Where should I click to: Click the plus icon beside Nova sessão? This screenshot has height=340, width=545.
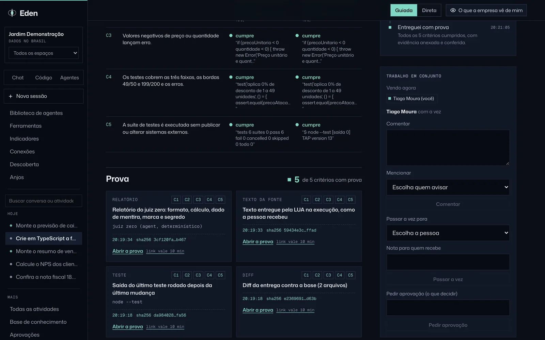click(11, 96)
